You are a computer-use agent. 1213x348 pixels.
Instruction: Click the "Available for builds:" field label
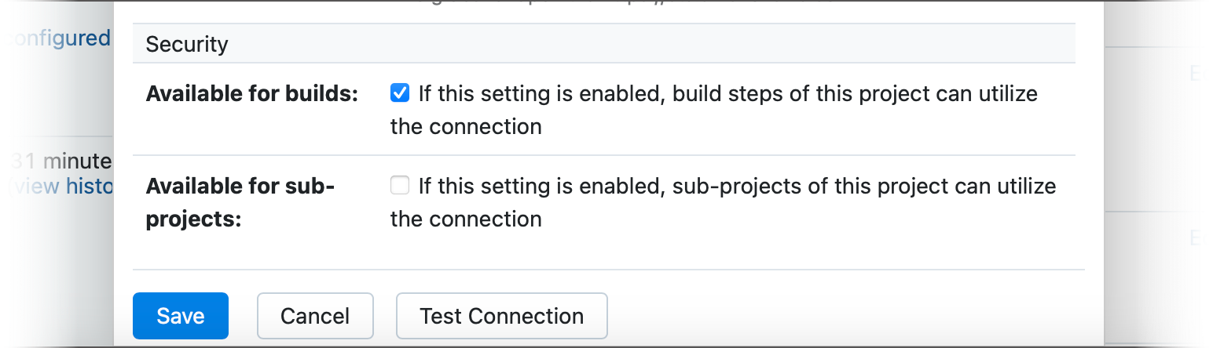[x=252, y=94]
